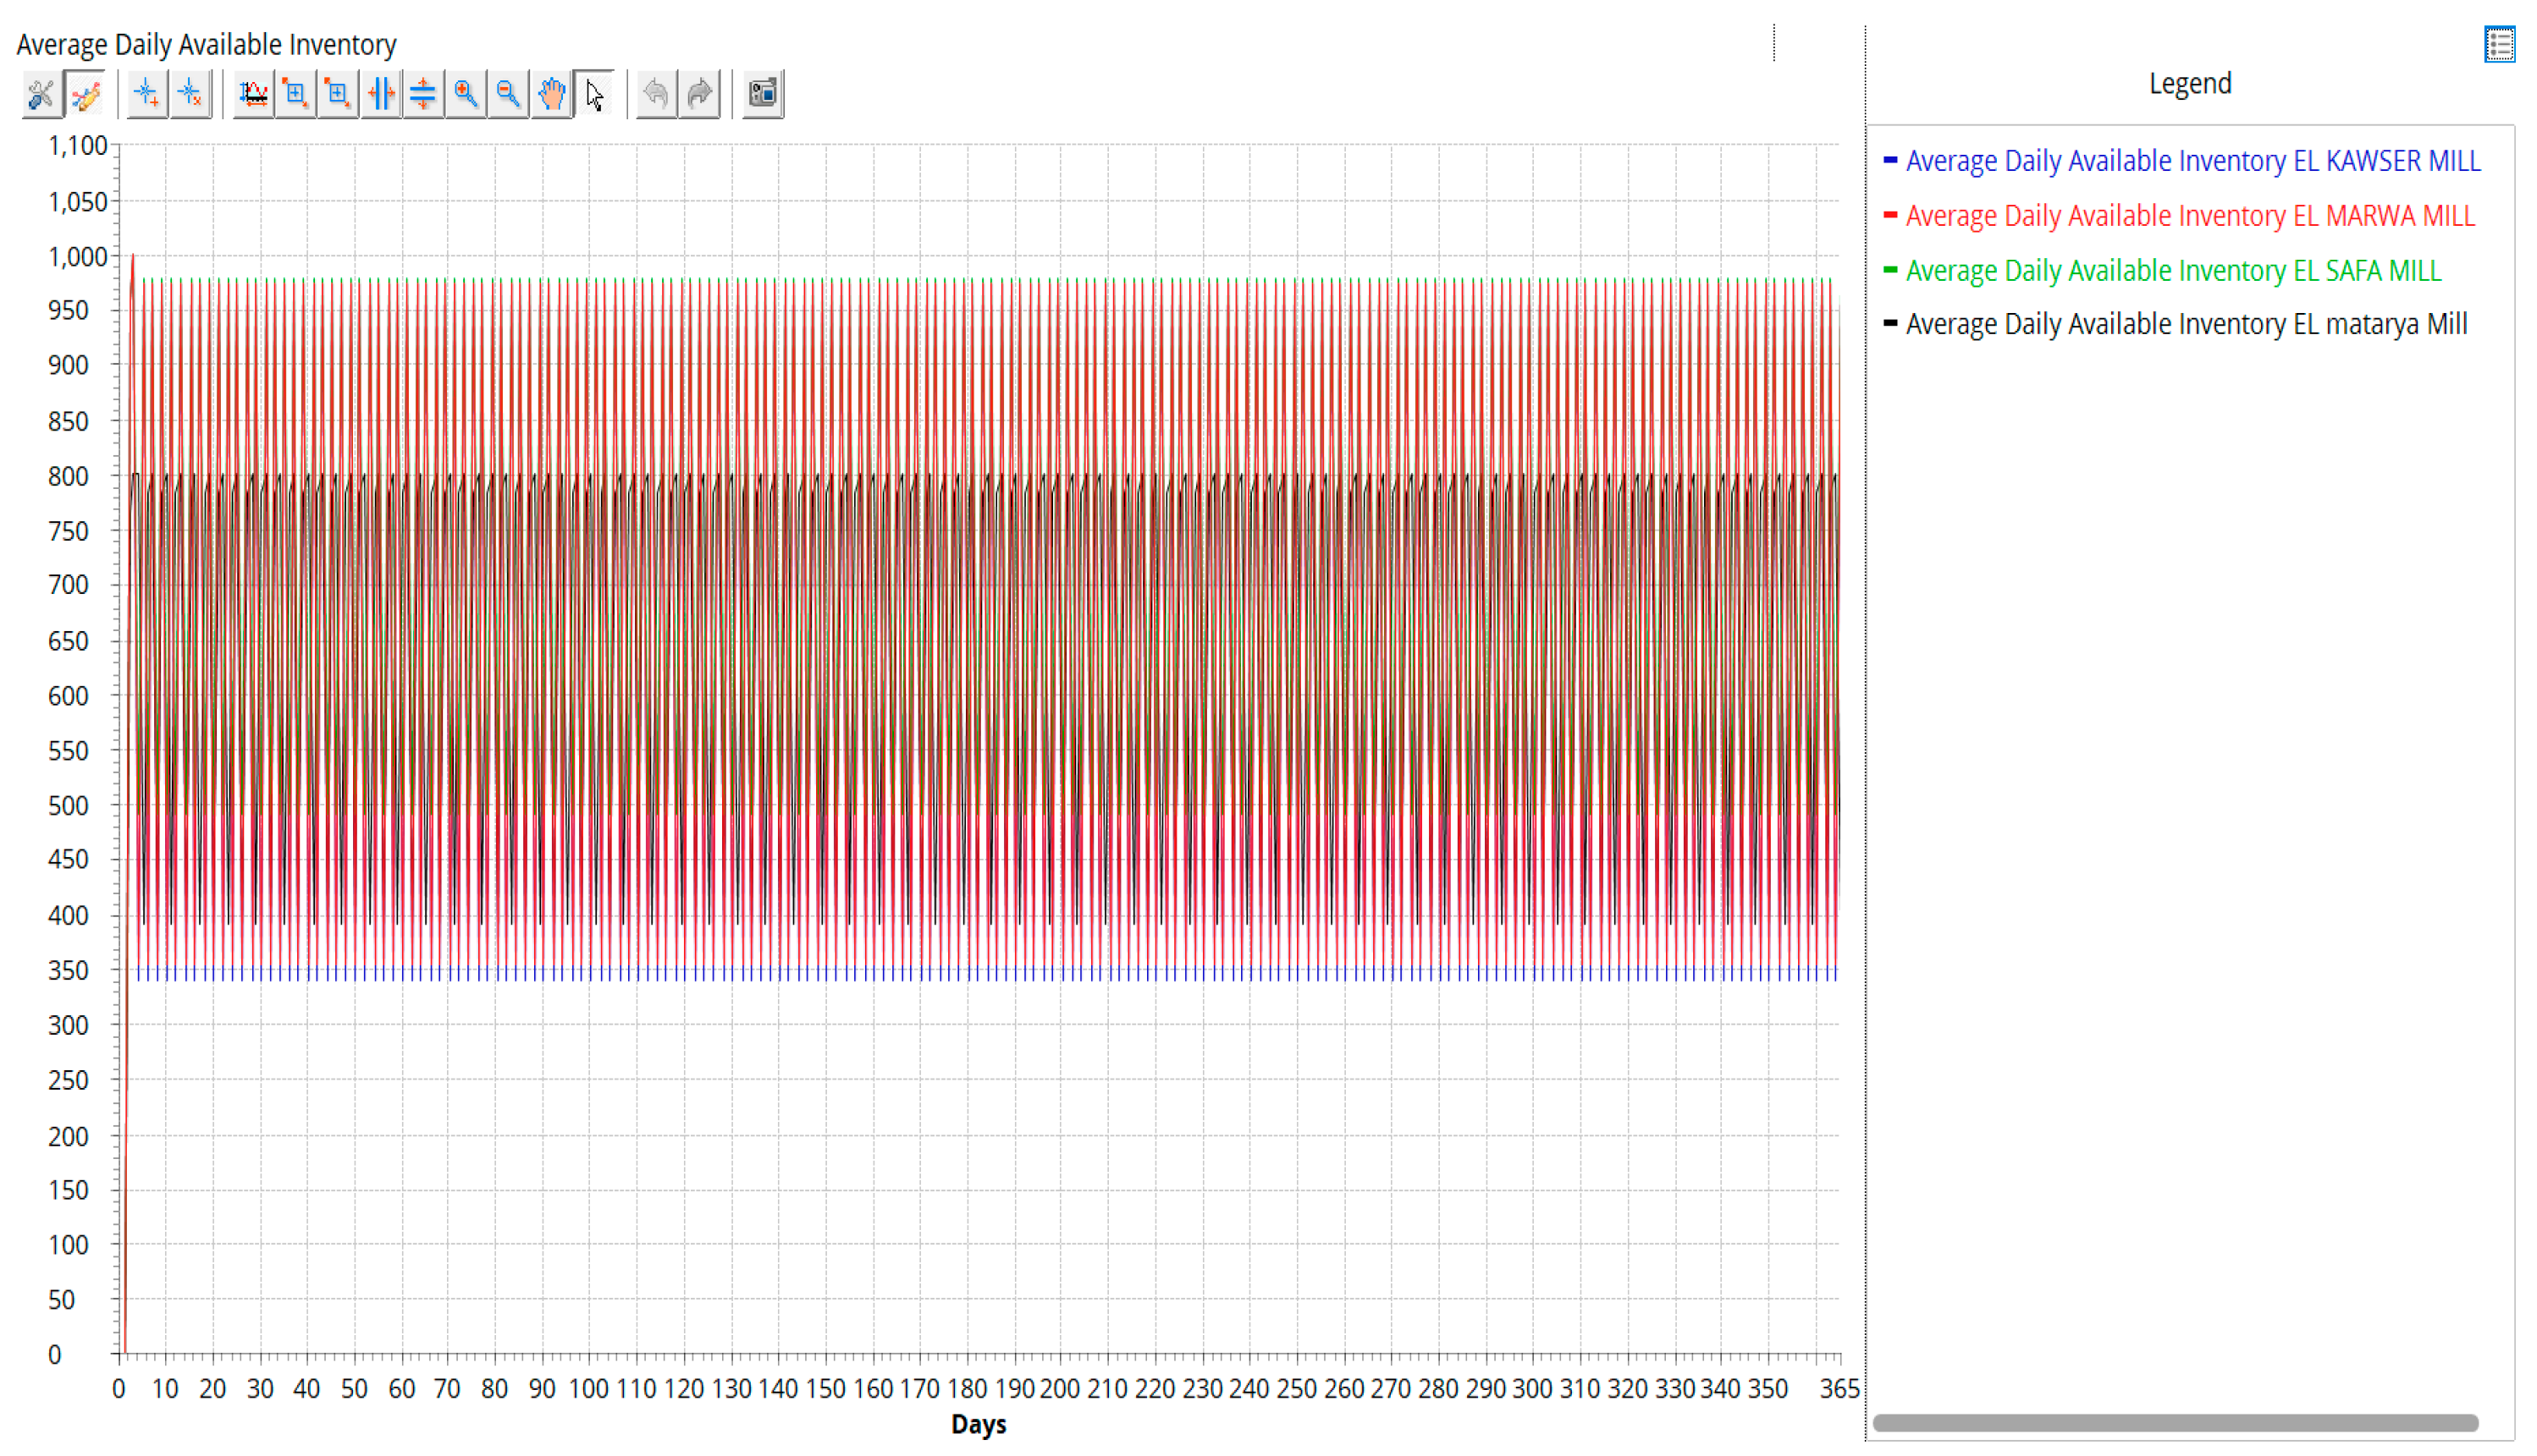Click the add data marker icon
The image size is (2537, 1456).
click(x=147, y=94)
